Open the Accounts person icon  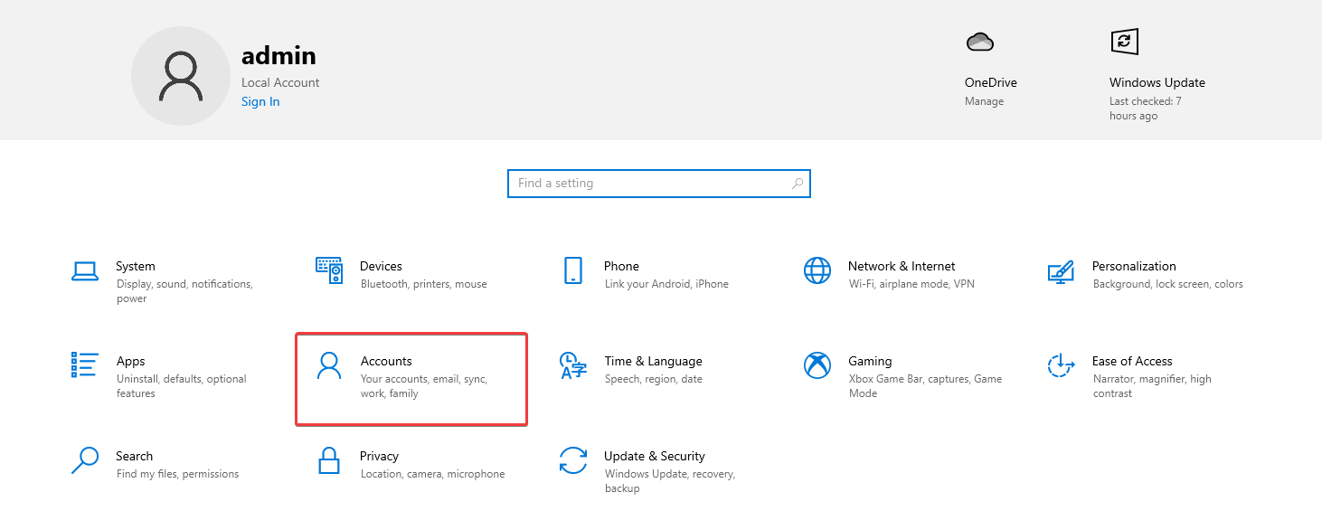click(329, 365)
